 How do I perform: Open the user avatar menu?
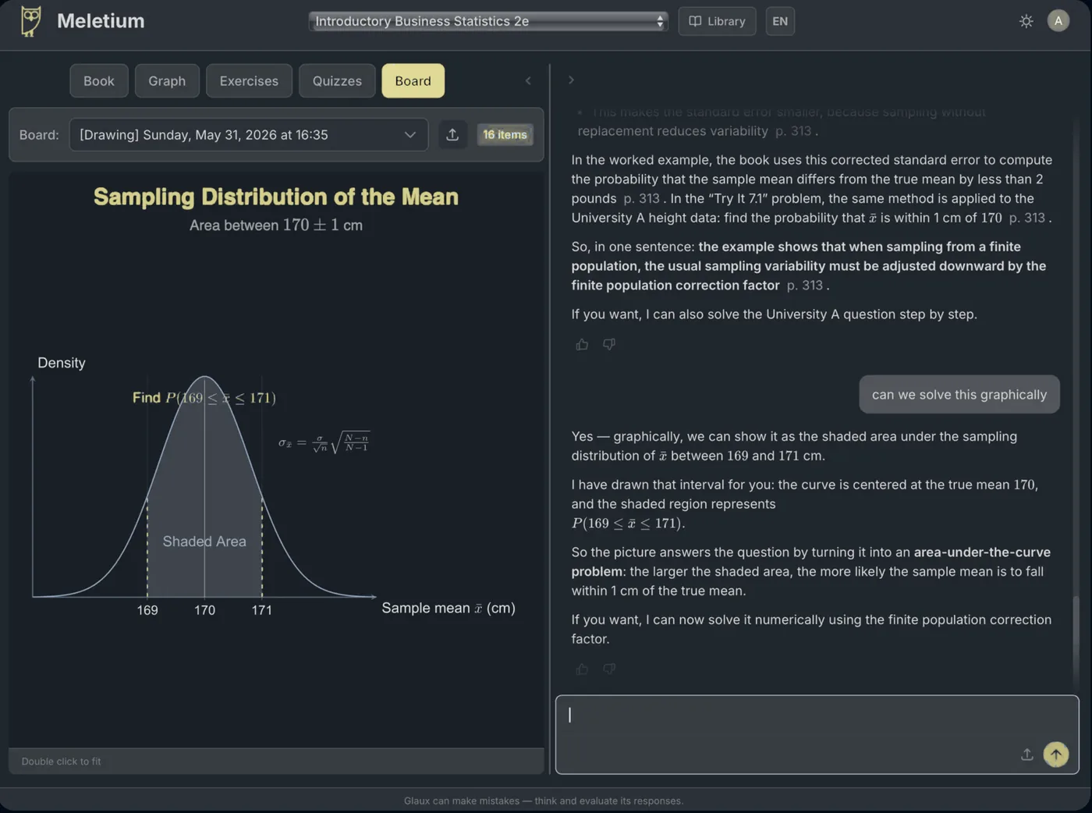pos(1058,21)
